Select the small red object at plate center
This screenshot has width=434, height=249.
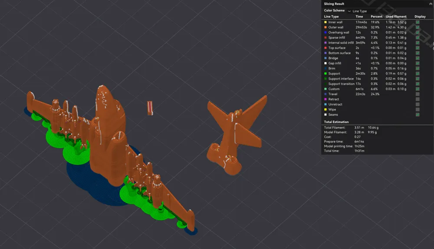150,108
